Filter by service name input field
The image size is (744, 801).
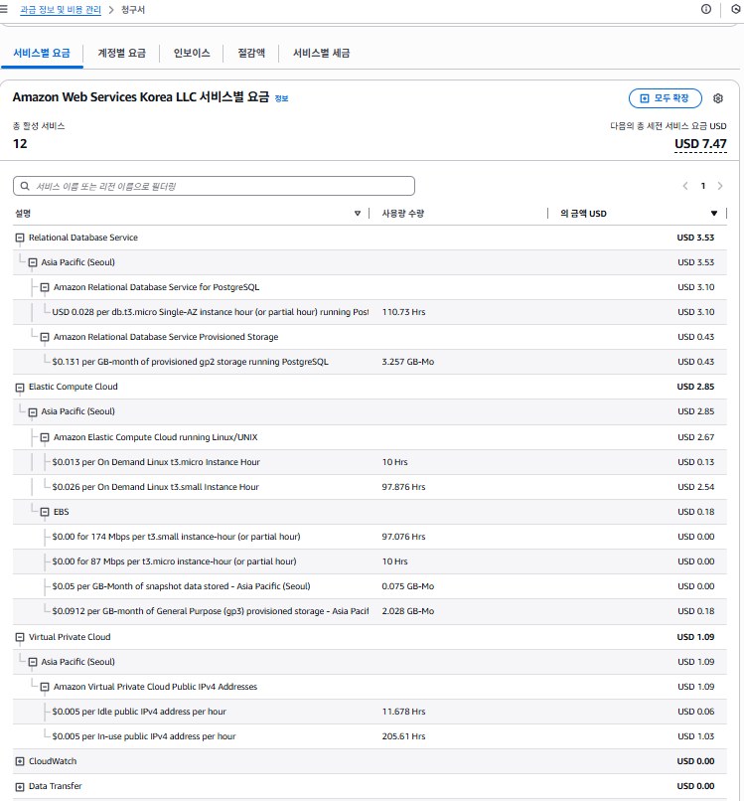tap(214, 186)
